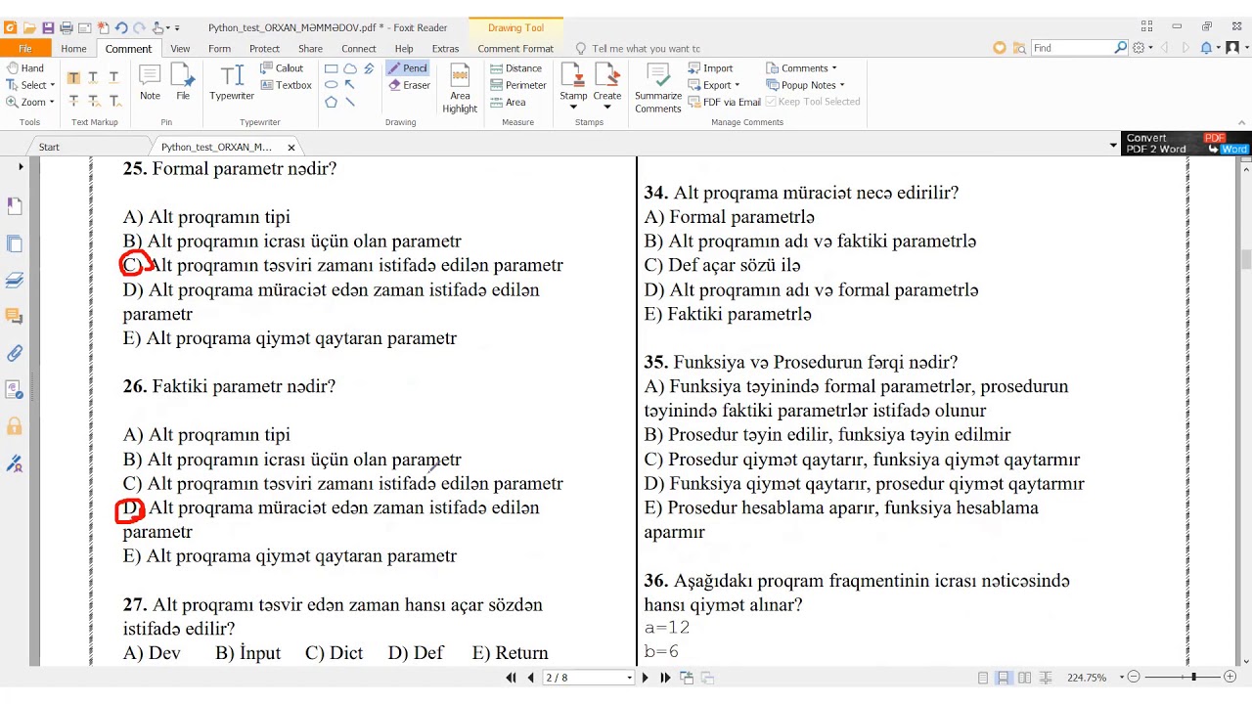Click the Note pin tool

click(x=150, y=82)
